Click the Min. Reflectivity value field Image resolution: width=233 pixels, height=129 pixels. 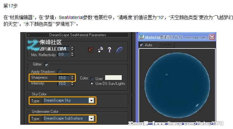coord(63,54)
